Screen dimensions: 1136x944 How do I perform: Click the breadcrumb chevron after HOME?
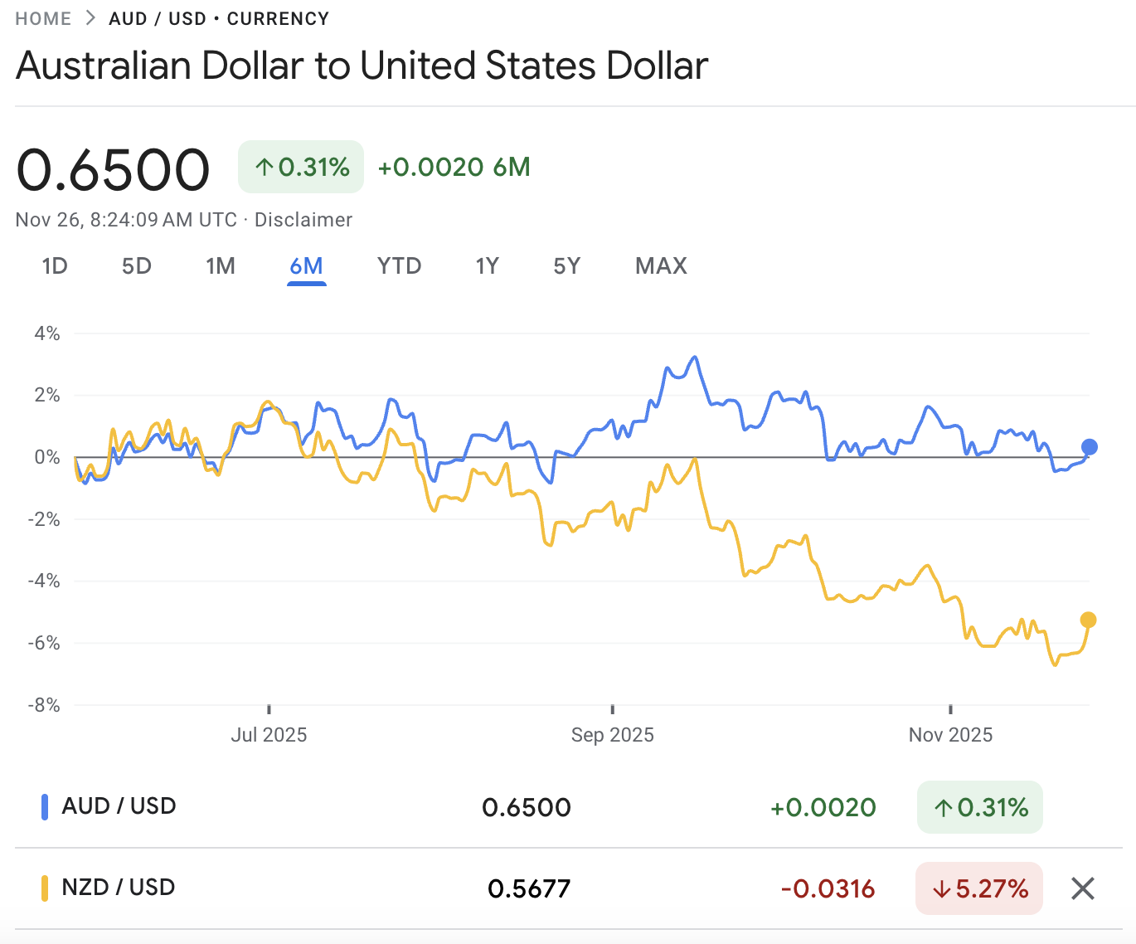pos(89,17)
